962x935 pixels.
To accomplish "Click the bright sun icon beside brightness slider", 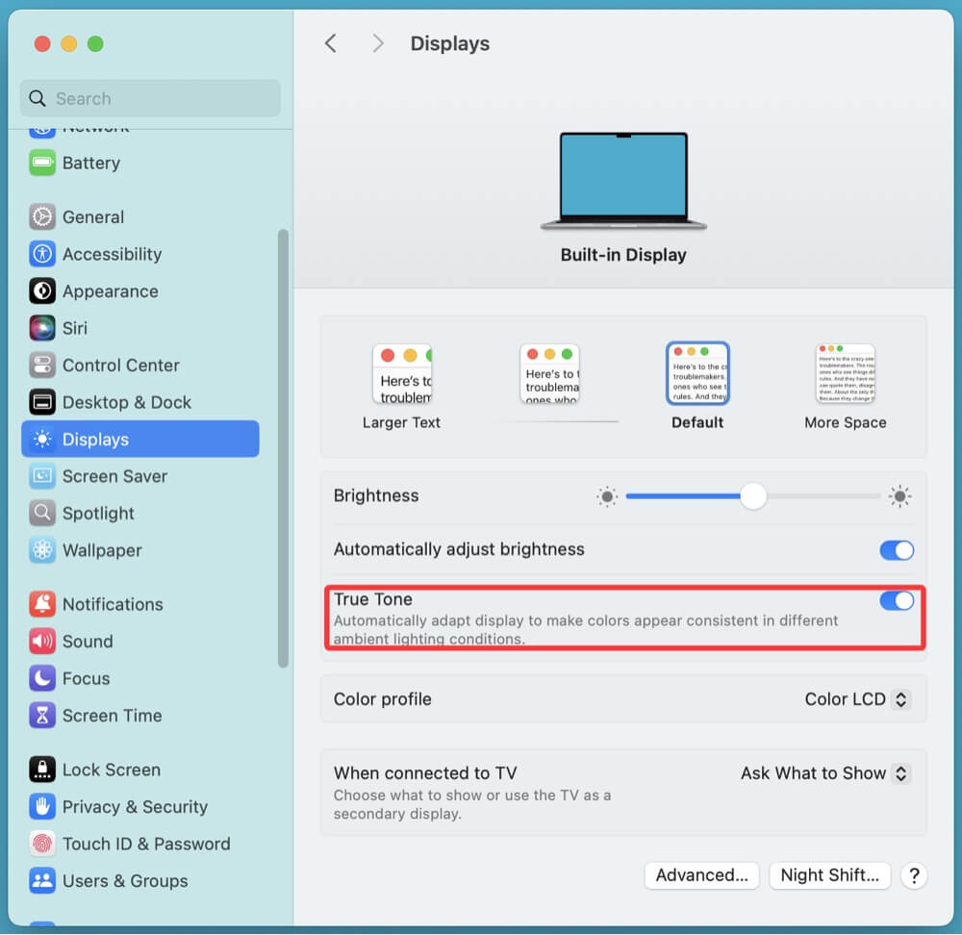I will (899, 495).
